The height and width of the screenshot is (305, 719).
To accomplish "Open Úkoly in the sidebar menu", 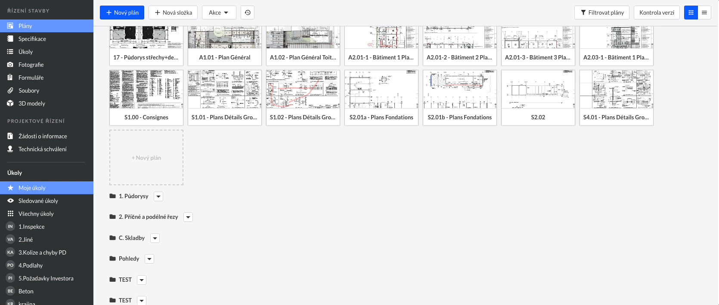I will tap(25, 52).
